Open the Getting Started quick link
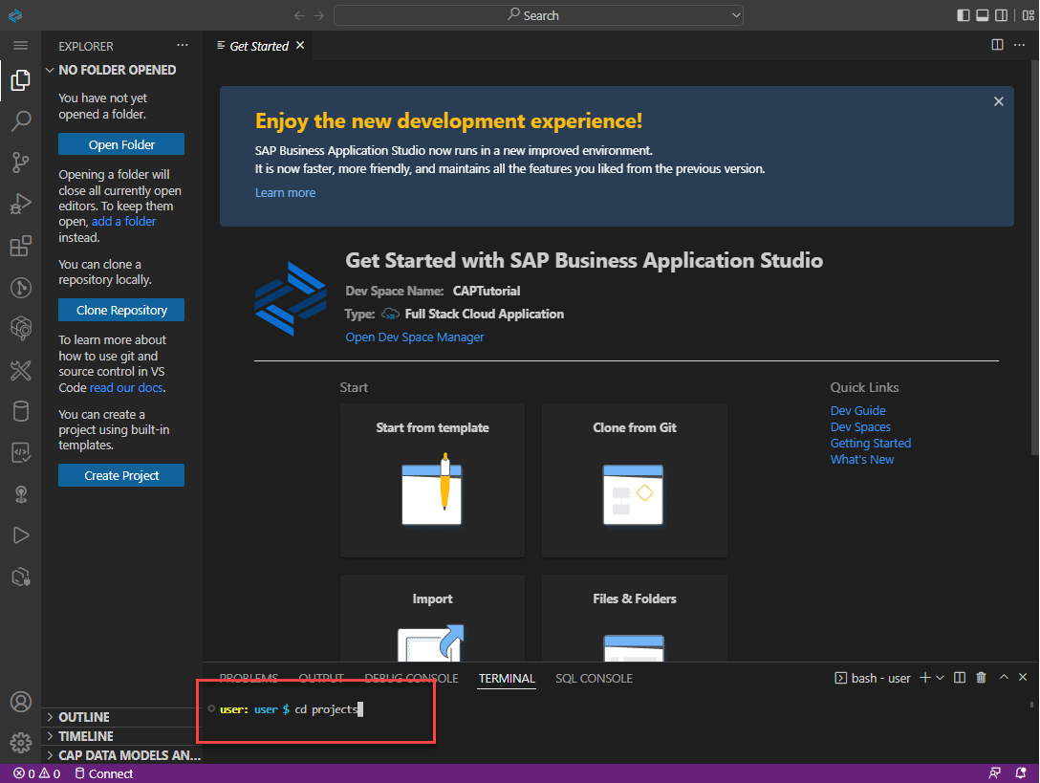The image size is (1040, 783). [870, 444]
